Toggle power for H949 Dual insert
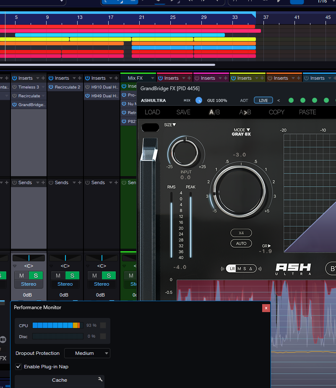The height and width of the screenshot is (388, 336). pos(87,96)
